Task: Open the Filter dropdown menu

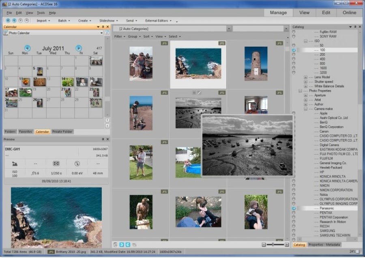Action: click(119, 37)
